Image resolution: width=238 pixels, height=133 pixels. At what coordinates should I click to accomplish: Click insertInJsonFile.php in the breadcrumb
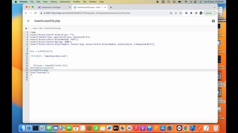point(53,28)
